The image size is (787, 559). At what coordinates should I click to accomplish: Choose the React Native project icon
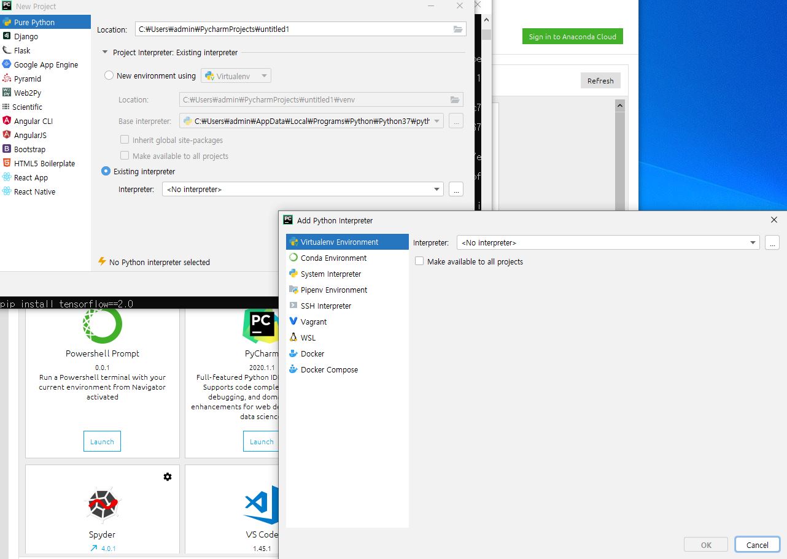point(7,191)
